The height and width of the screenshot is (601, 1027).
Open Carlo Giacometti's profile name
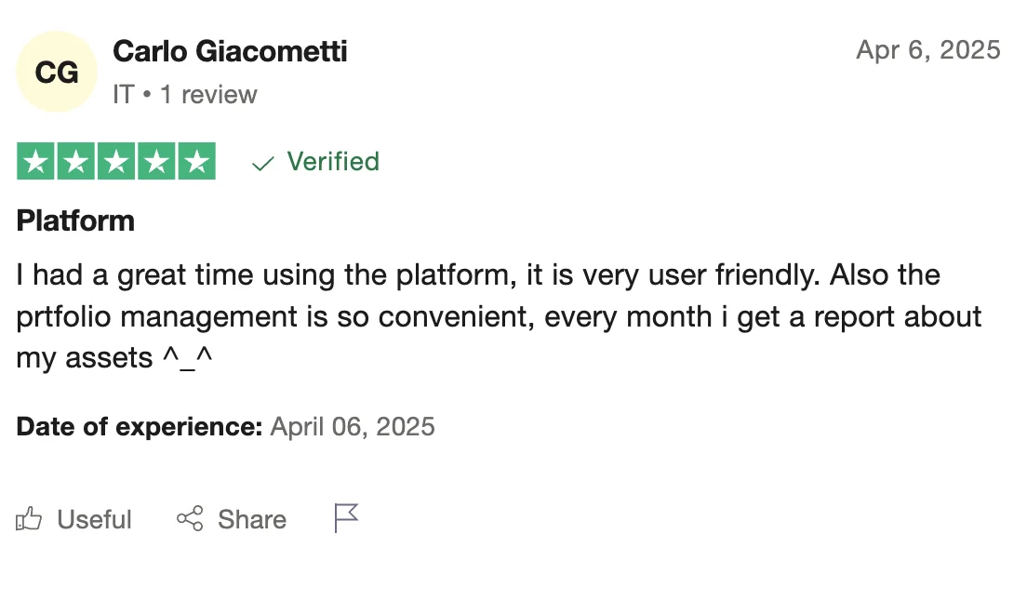coord(230,51)
